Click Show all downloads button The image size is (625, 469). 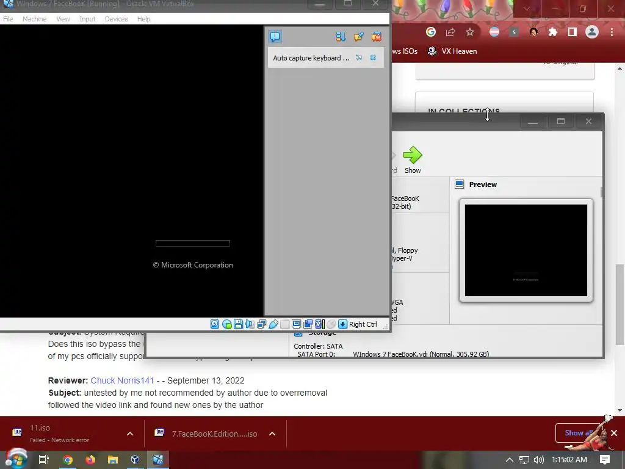(x=579, y=433)
